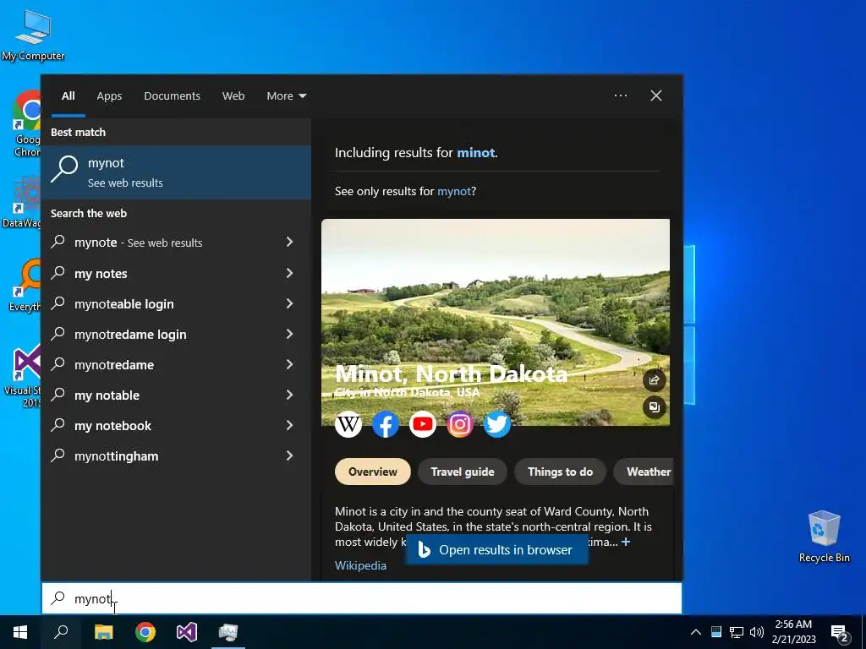Select the Google Chrome desktop shortcut

pyautogui.click(x=26, y=123)
